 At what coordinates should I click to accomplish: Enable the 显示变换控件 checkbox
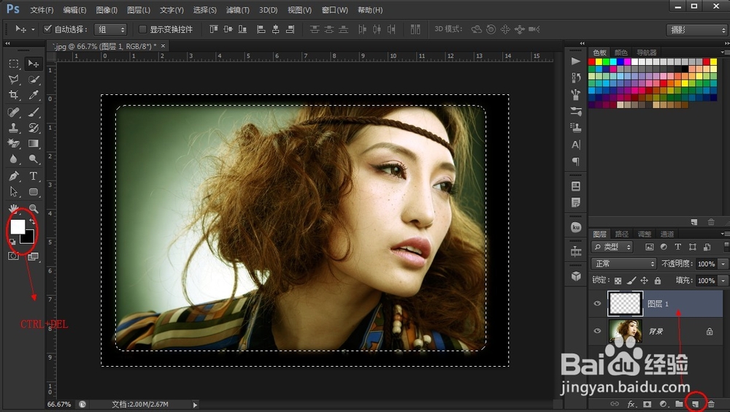click(x=143, y=29)
